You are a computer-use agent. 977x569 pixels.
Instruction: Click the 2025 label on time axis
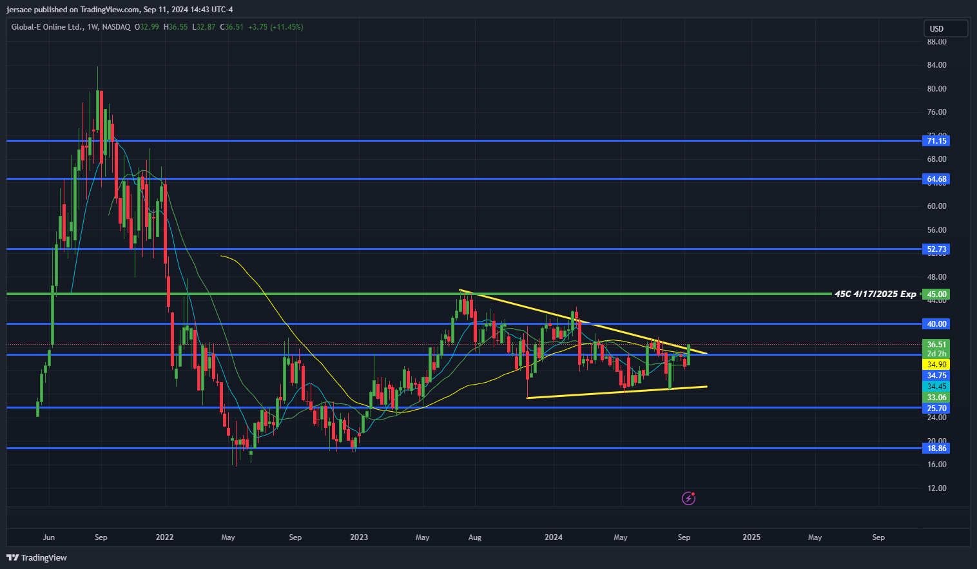(751, 537)
